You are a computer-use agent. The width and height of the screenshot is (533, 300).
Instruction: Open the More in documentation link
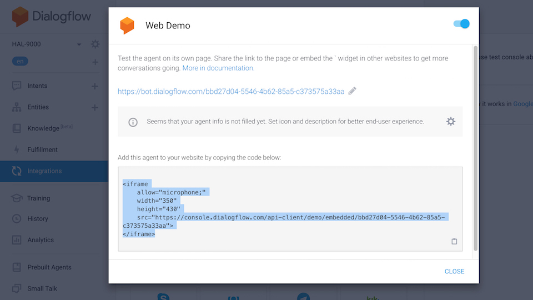(218, 68)
